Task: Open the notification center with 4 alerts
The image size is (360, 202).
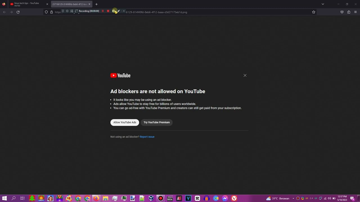Action: point(352,198)
